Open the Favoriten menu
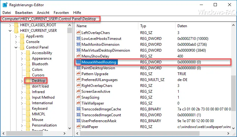This screenshot has width=237, height=137. [x=61, y=13]
